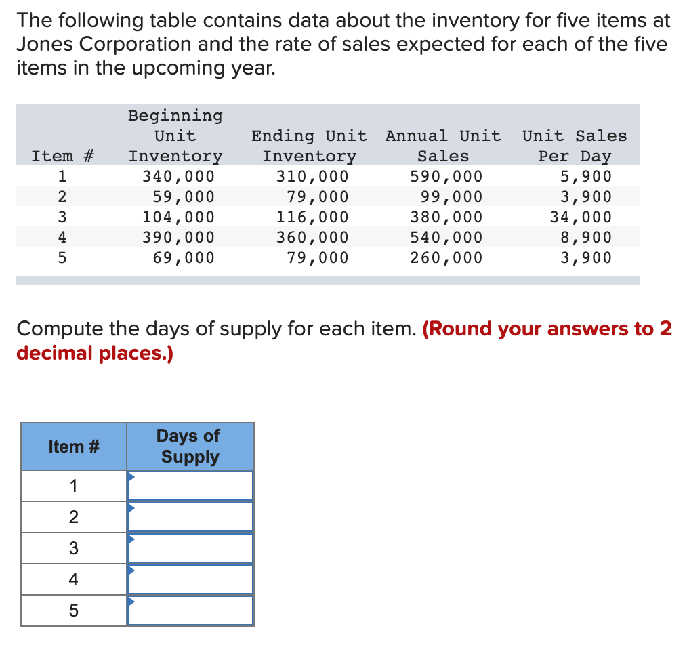Select the answer field for Item 1

(193, 485)
